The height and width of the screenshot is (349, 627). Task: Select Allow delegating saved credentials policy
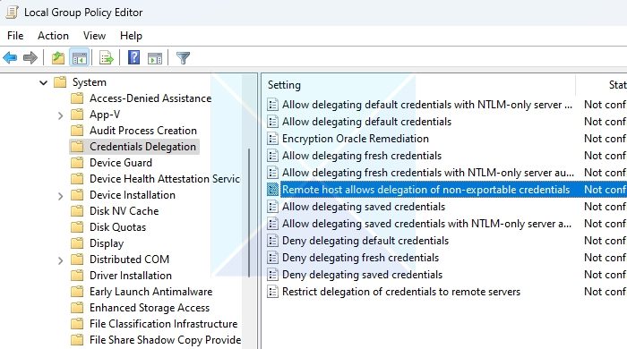[364, 207]
